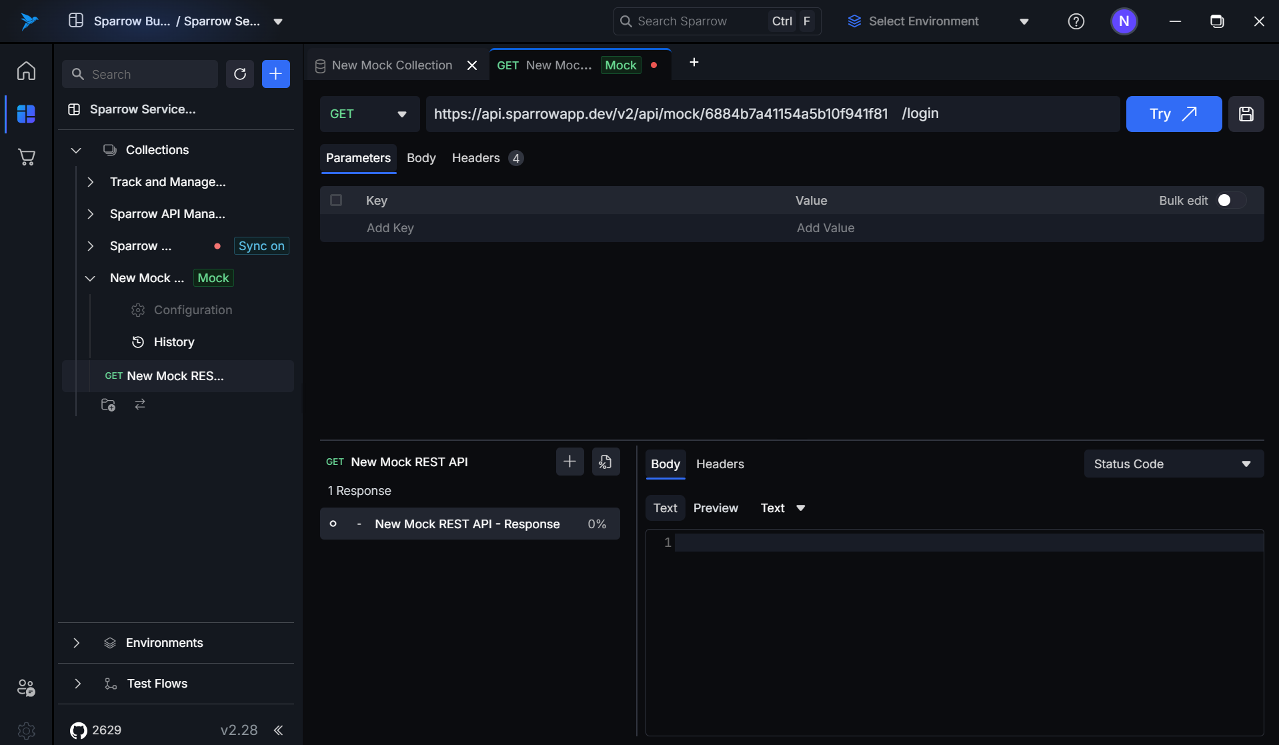
Task: Expand the Sparrow synced collection
Action: pyautogui.click(x=91, y=246)
